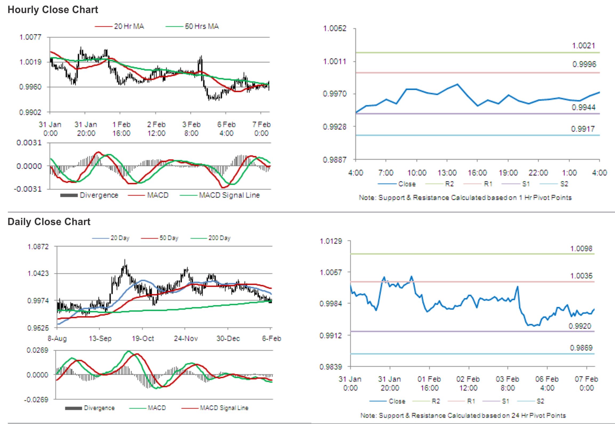615x424 pixels.
Task: Click the 13:00 time label
Action: 447,173
